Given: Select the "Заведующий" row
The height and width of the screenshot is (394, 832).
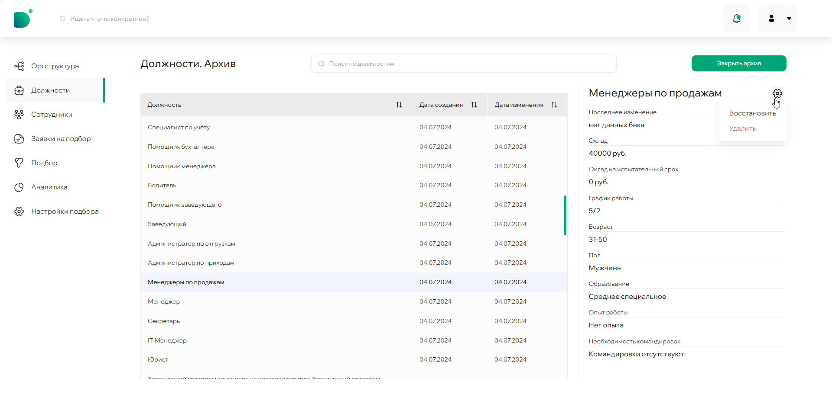Looking at the screenshot, I should click(354, 224).
